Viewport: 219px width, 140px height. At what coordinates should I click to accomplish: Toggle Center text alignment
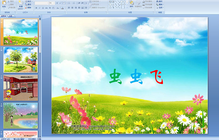(72, 8)
